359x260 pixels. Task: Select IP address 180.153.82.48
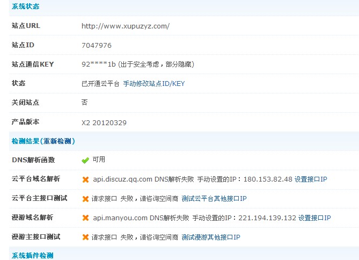[x=268, y=179]
